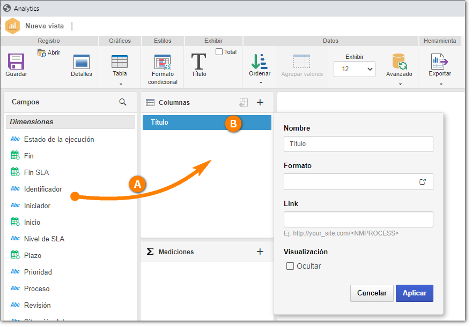The image size is (472, 327).
Task: Click the Aplicar button
Action: pyautogui.click(x=415, y=293)
